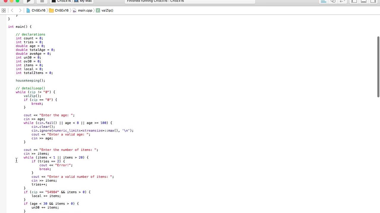
Task: Run the Ch5Ex16 project with Play button
Action: point(28,1)
